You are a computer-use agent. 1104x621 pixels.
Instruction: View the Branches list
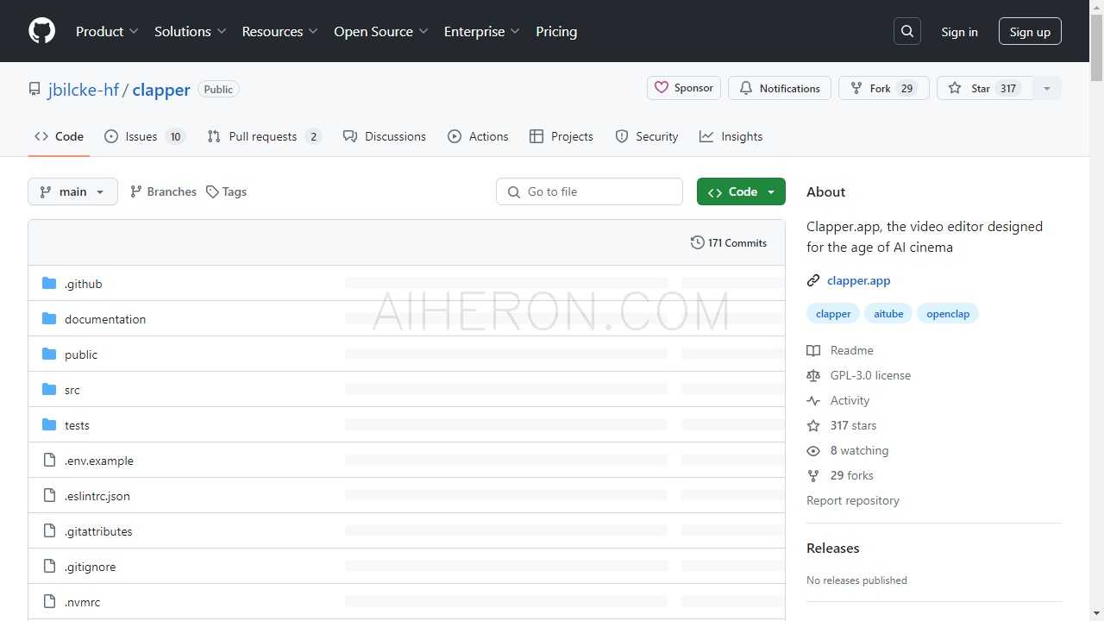tap(163, 191)
